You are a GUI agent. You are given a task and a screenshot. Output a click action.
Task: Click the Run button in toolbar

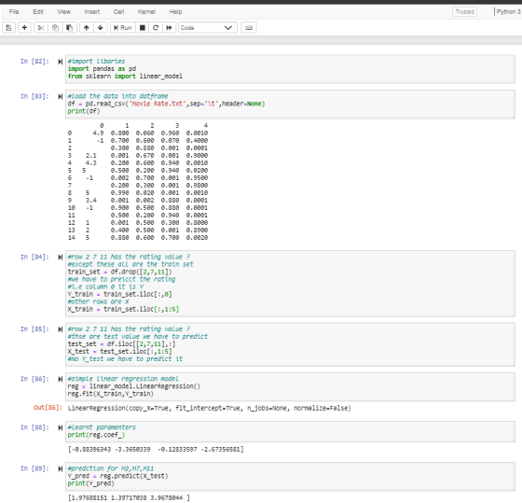pyautogui.click(x=122, y=28)
